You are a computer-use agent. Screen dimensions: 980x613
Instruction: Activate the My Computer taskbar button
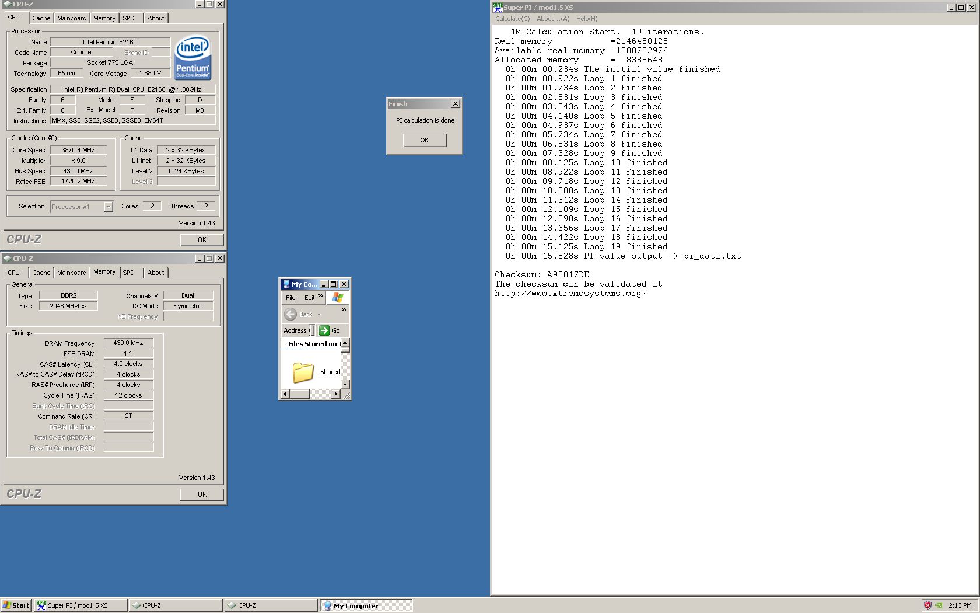366,605
